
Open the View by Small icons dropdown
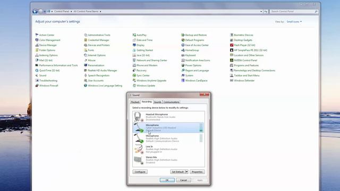click(x=294, y=22)
